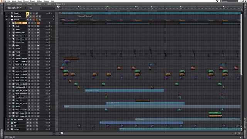
Task: Unmute Track 1 with yellow M button
Action: [x=27, y=13]
